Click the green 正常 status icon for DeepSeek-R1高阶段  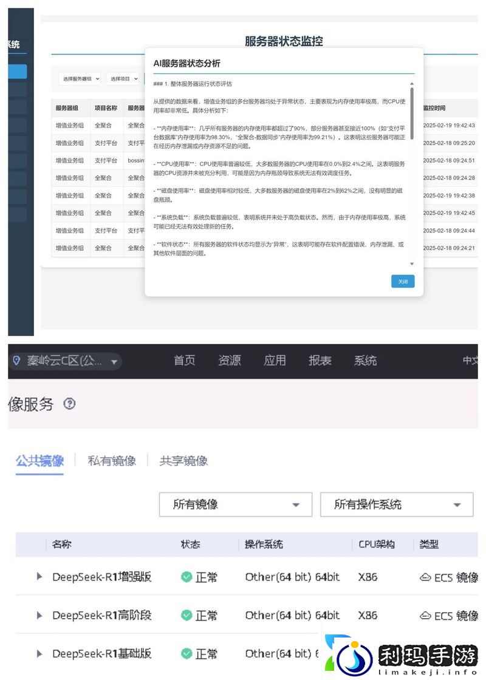point(187,616)
